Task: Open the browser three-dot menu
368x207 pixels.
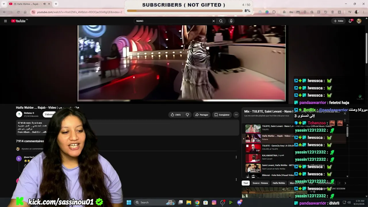Action: pos(363,12)
